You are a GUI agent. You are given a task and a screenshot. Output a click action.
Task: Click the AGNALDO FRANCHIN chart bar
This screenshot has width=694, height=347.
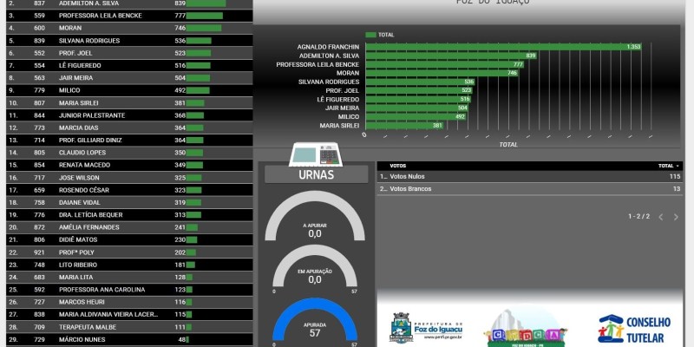pyautogui.click(x=503, y=47)
